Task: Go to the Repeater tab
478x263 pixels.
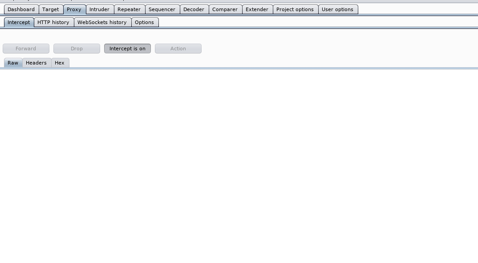Action: click(x=129, y=9)
